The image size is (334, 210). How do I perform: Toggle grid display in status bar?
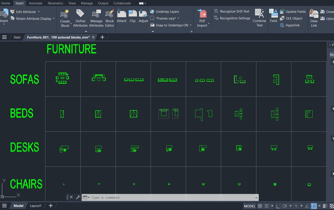point(260,206)
